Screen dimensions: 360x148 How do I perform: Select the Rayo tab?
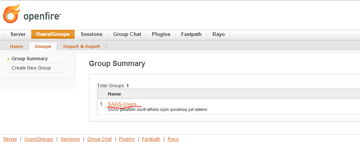[x=219, y=34]
